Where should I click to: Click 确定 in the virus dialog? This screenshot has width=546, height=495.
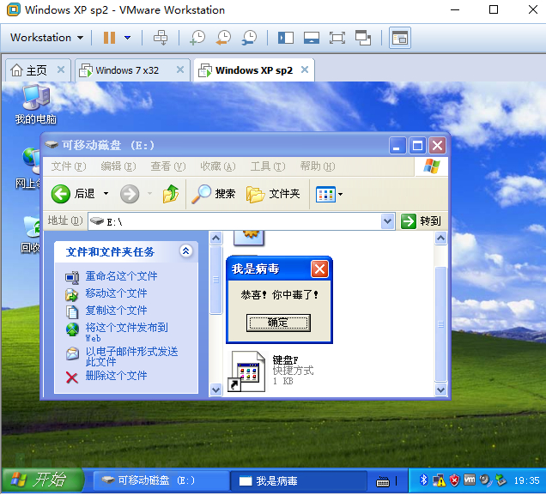(x=278, y=323)
